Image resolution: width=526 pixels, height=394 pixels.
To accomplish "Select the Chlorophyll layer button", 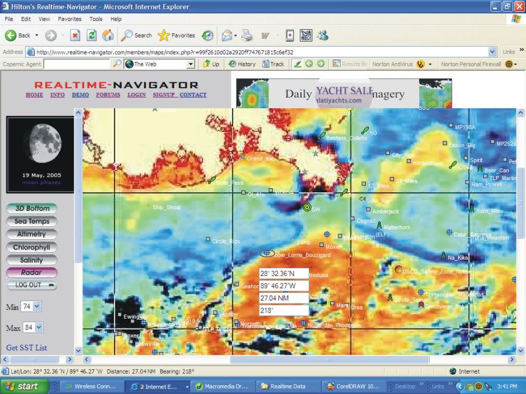I will 32,247.
